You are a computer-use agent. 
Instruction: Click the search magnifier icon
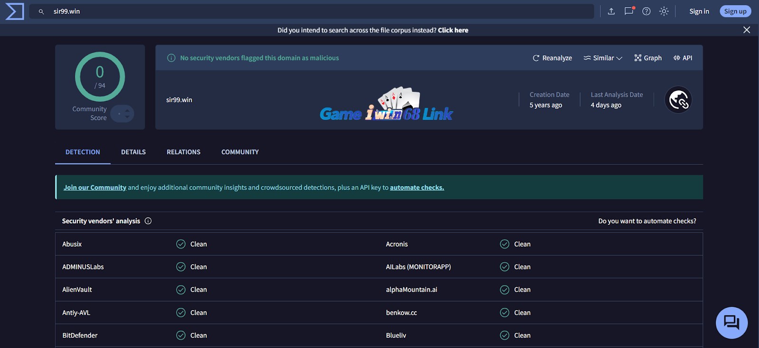[x=41, y=11]
